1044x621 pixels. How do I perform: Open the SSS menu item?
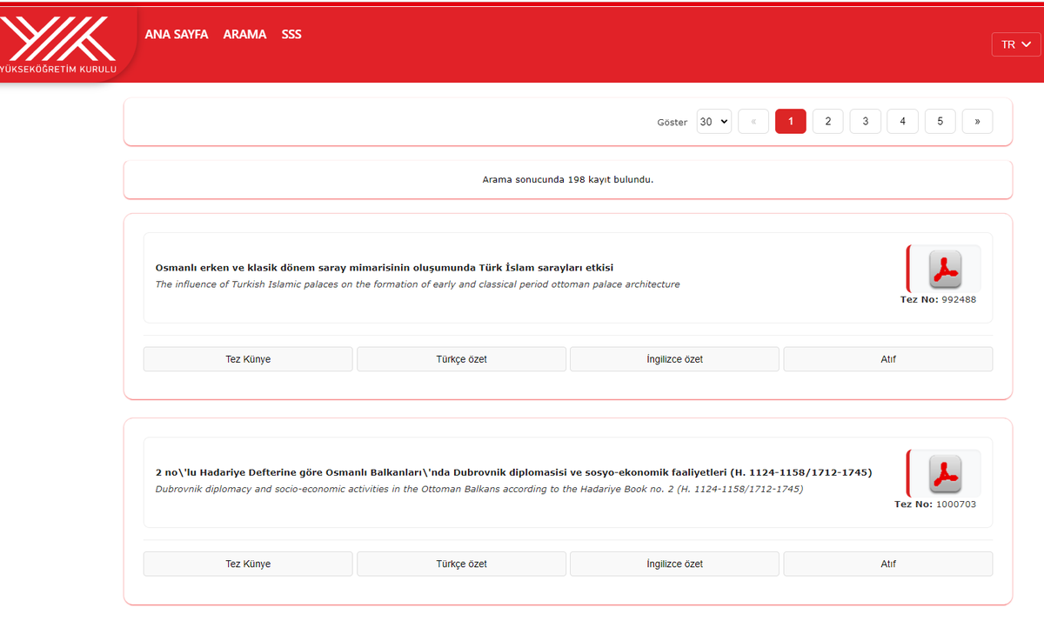291,35
